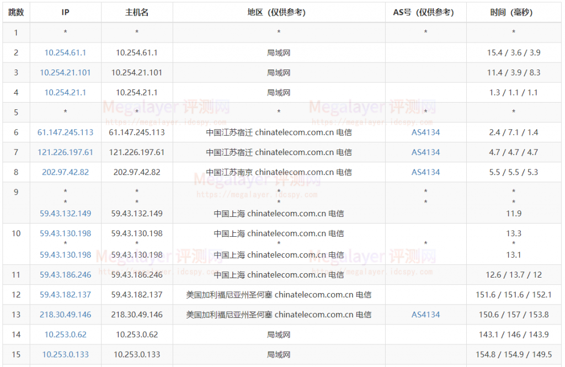The height and width of the screenshot is (367, 565).
Task: Click time value 11.4 / 3.9 / 8.3
Action: [x=514, y=72]
